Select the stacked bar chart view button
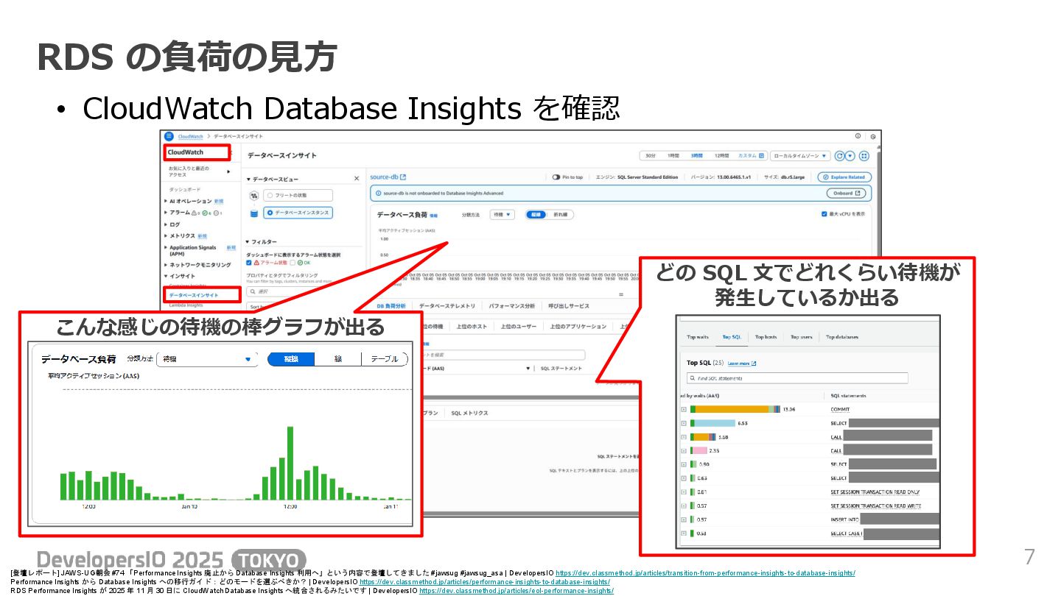 (536, 215)
